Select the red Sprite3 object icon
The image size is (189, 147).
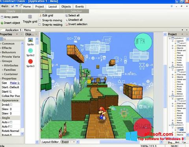[30, 62]
